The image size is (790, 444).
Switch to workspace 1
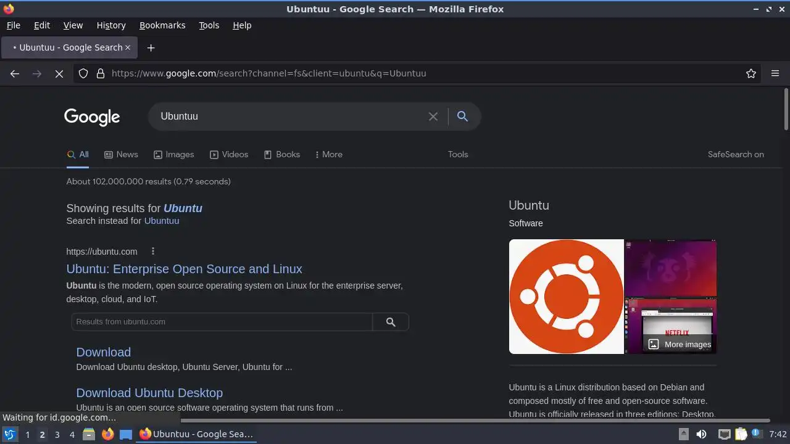tap(27, 434)
